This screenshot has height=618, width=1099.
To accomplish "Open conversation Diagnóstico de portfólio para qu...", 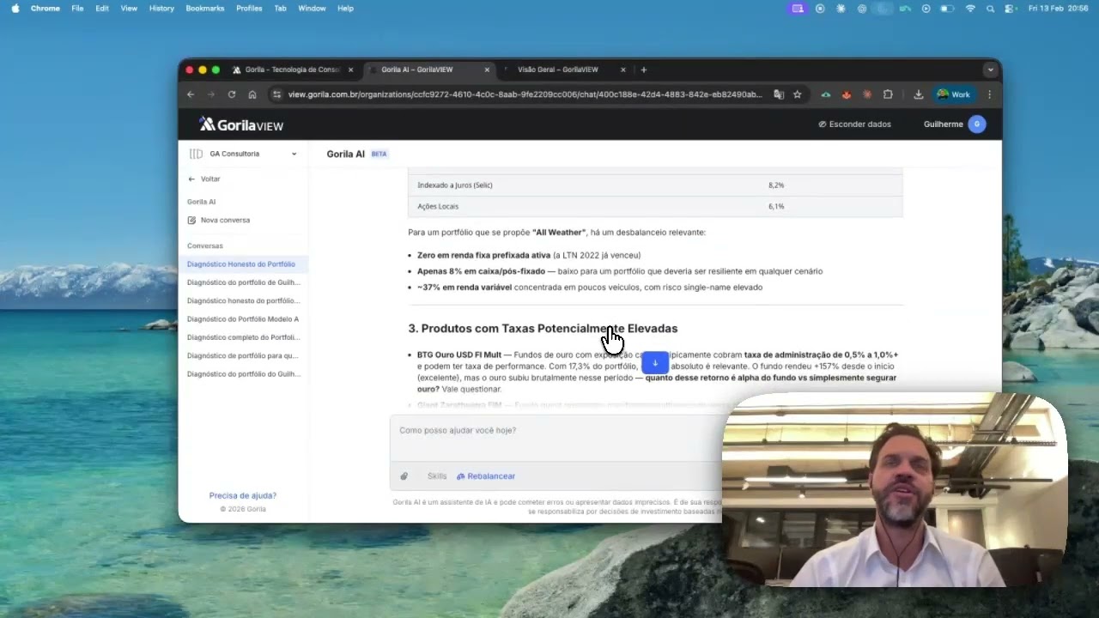I will pyautogui.click(x=243, y=355).
